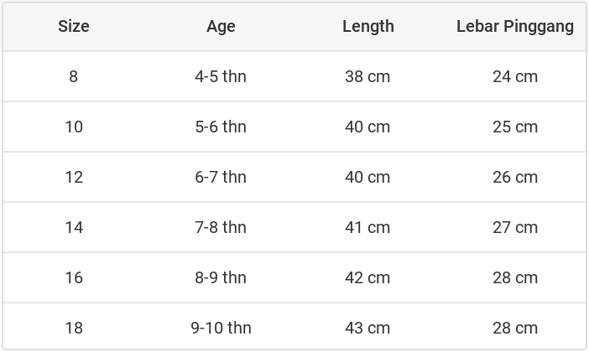Viewport: 589px width, 352px height.
Task: Click the 41 cm length cell
Action: point(367,227)
